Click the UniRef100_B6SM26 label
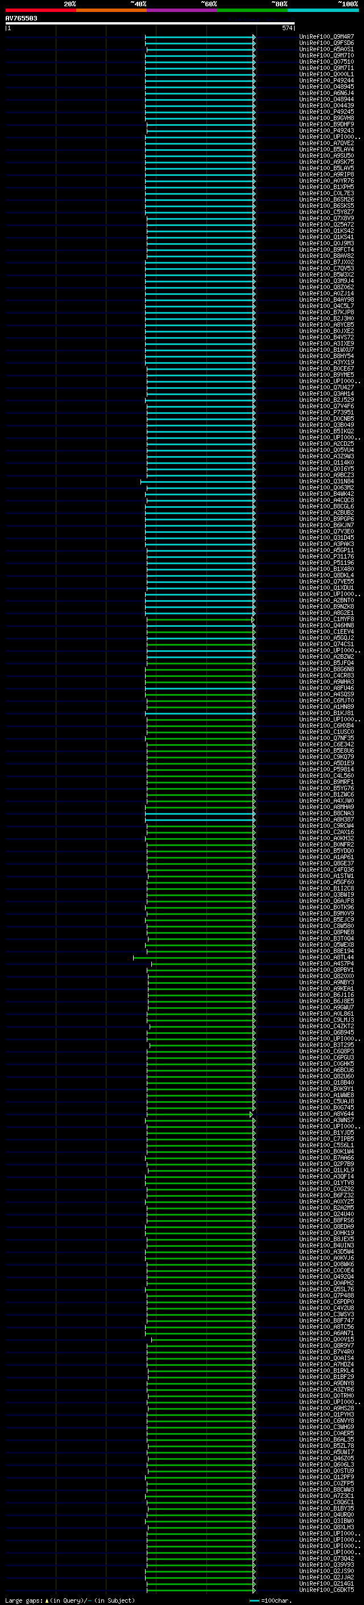Viewport: 364px width, 1605px height. [x=326, y=199]
